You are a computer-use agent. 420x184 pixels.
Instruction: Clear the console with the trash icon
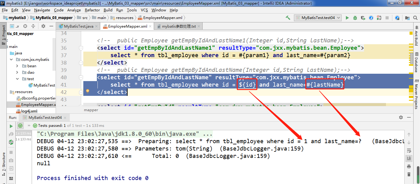tap(409, 174)
